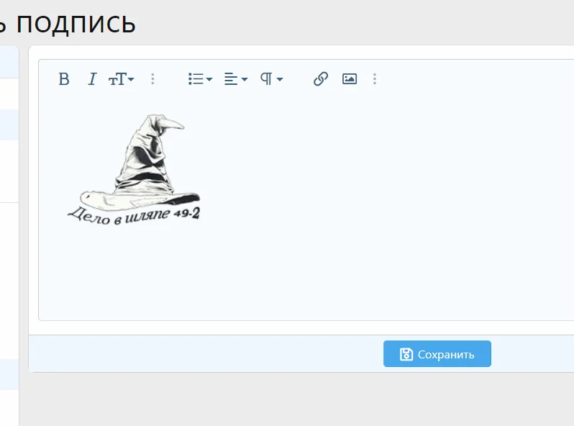
Task: Show more insert options after the image icon
Action: click(375, 78)
